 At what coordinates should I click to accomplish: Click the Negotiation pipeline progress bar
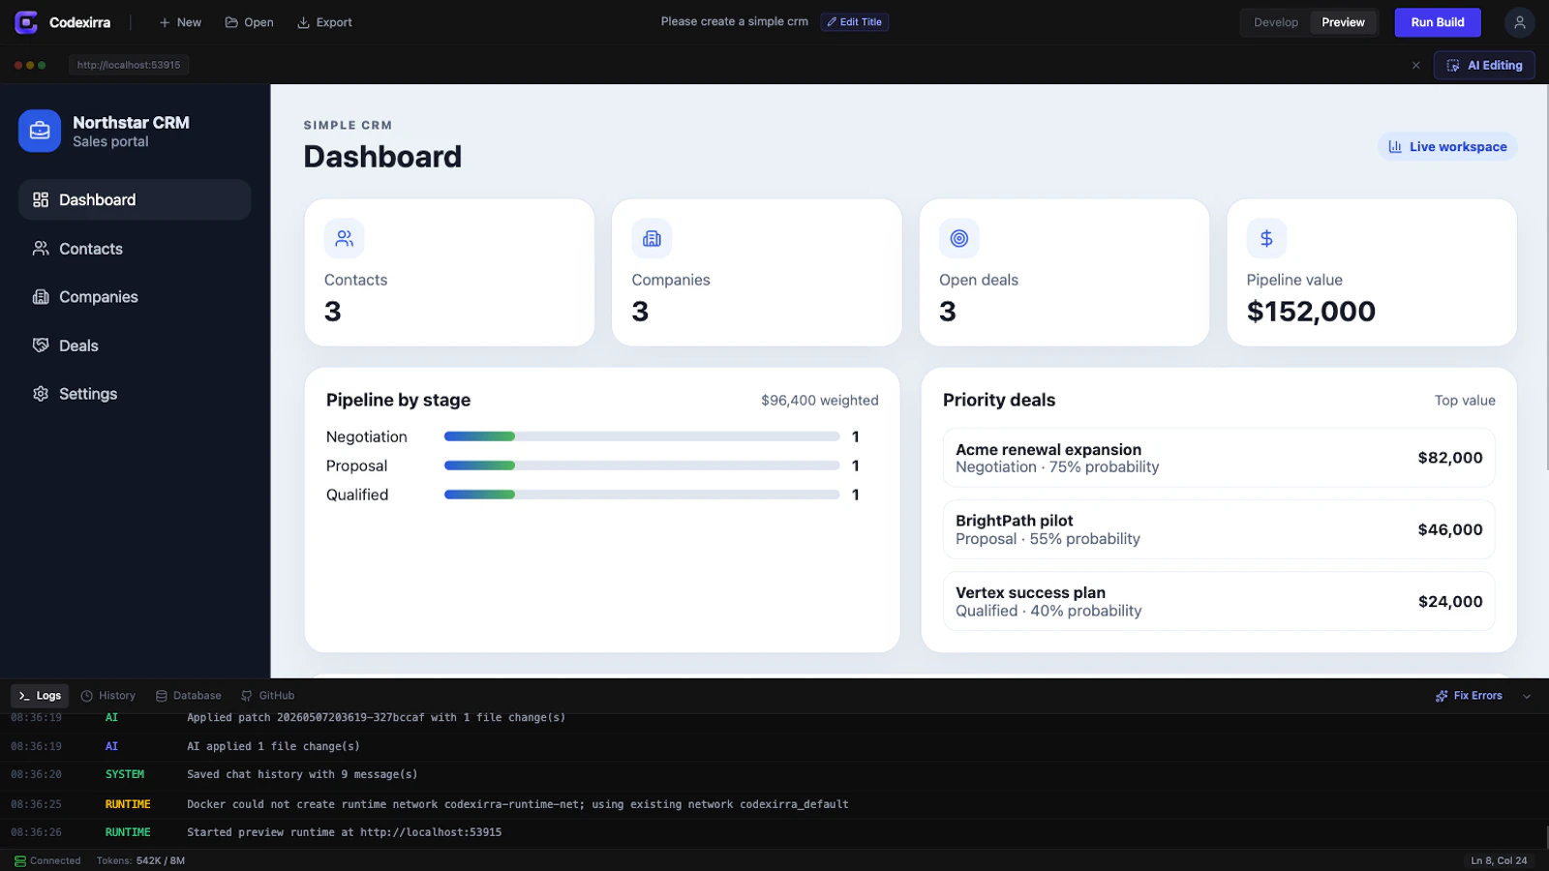click(x=642, y=436)
